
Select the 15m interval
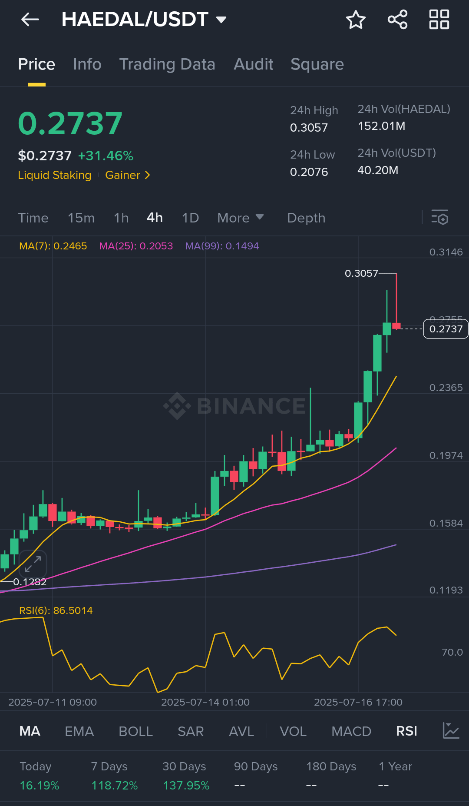click(x=81, y=218)
